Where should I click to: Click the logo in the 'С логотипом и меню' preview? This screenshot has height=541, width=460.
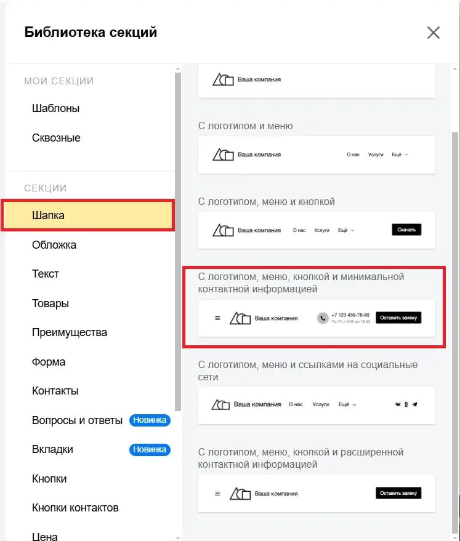pyautogui.click(x=223, y=154)
